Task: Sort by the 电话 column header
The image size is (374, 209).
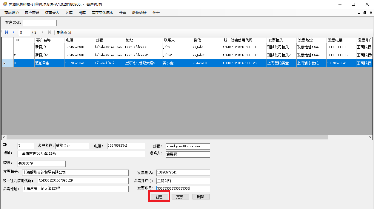Action: coord(79,40)
